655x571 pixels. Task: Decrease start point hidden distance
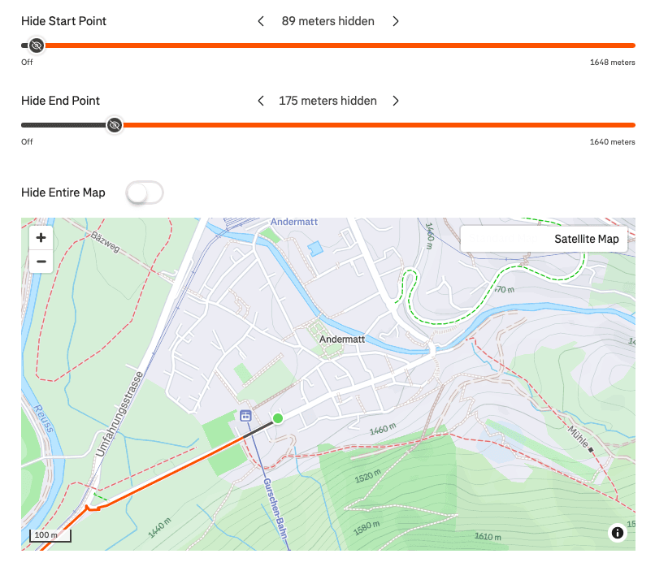pos(261,21)
